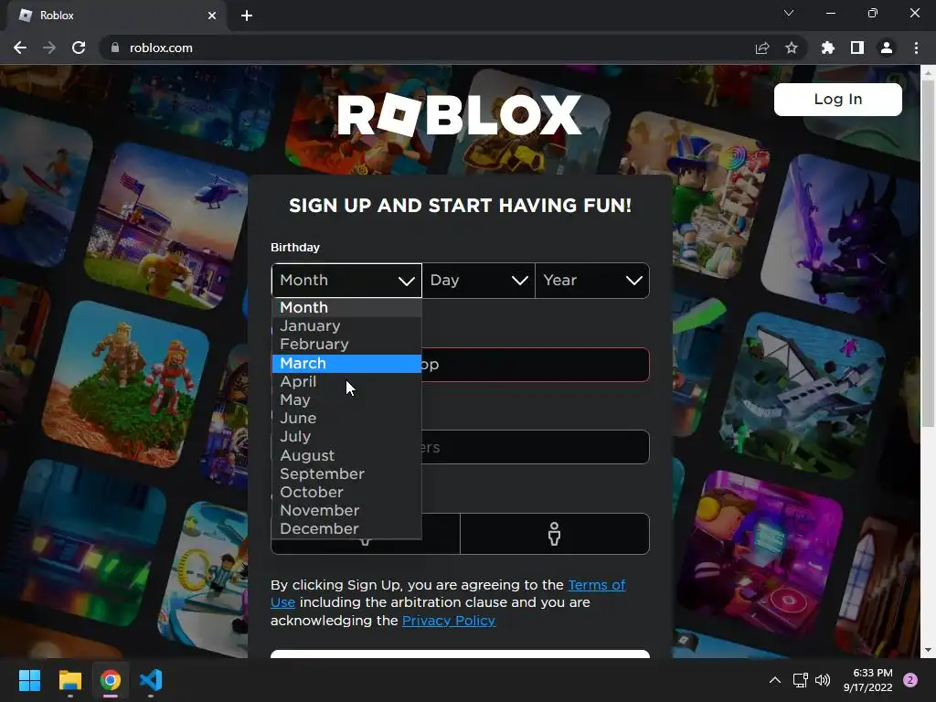Screen dimensions: 936x702
Task: Select January from month list
Action: click(346, 326)
